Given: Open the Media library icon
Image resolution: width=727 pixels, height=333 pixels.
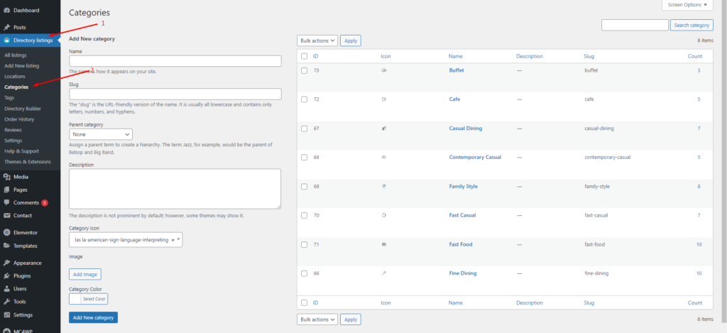Looking at the screenshot, I should pos(7,177).
